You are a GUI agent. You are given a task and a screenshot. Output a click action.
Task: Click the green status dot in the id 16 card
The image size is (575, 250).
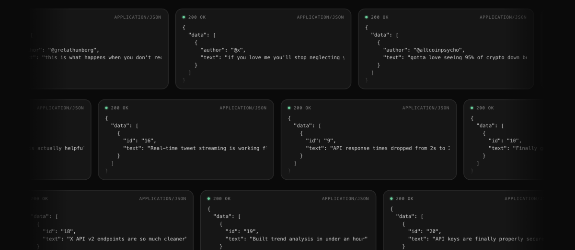106,108
